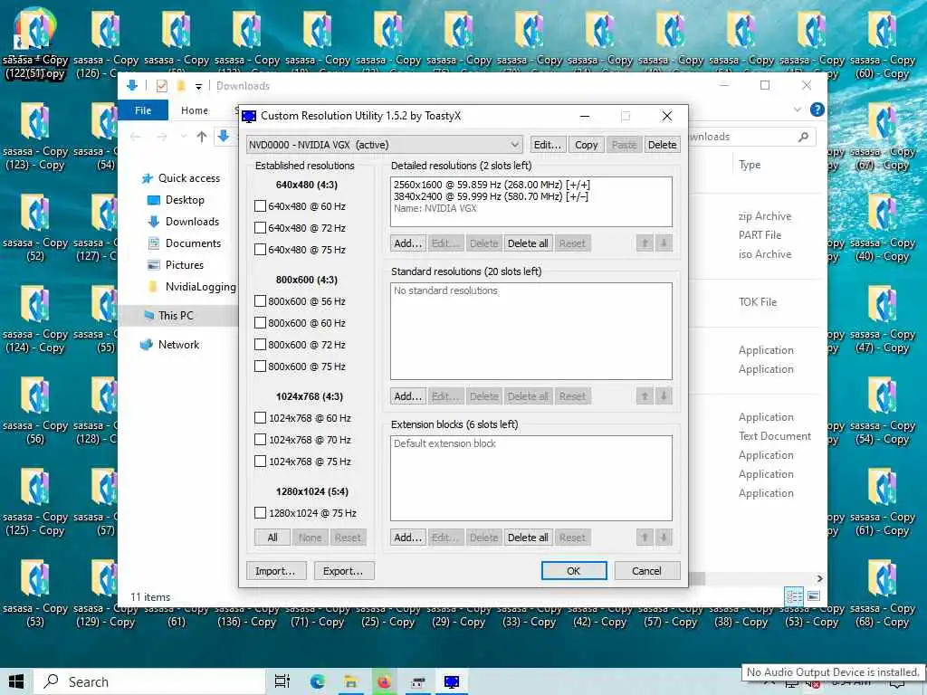Launch Microsoft Edge from taskbar
The height and width of the screenshot is (695, 927).
318,682
